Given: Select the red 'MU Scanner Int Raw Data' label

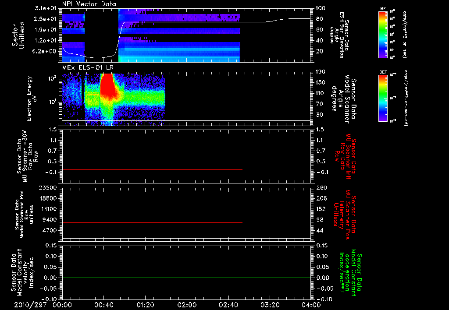Looking at the screenshot, I should [x=345, y=156].
